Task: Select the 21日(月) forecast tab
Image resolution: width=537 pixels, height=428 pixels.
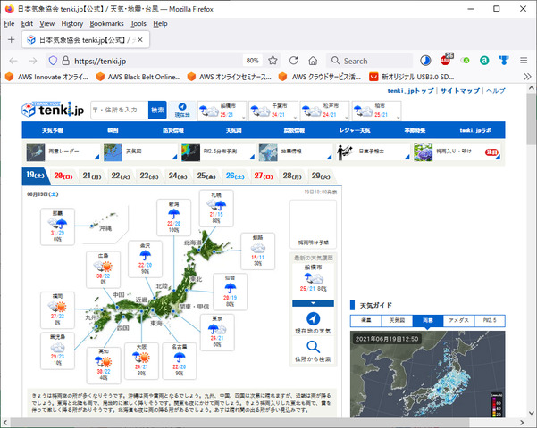Action: coord(91,177)
